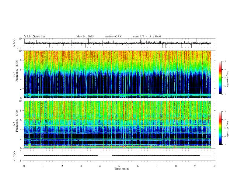Click the ch.1 spectrogram color bar

tap(220, 78)
